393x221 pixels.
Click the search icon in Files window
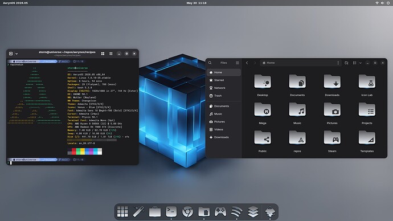coord(210,63)
